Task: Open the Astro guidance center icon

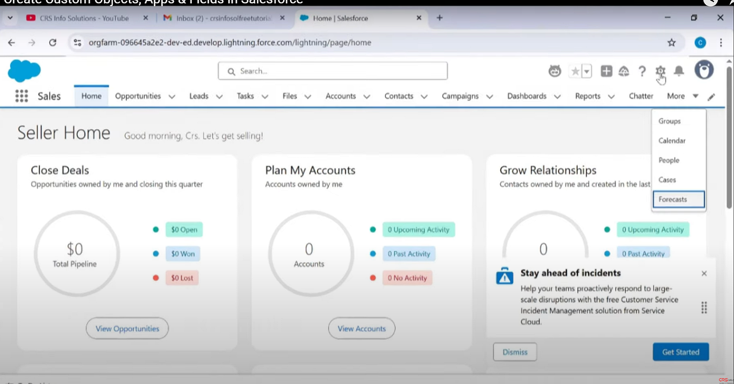Action: pyautogui.click(x=555, y=71)
